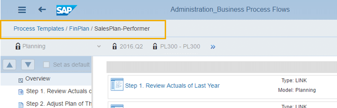Select Step 2 Adjust Plan in sidebar
Image resolution: width=337 pixels, height=108 pixels.
click(x=57, y=104)
